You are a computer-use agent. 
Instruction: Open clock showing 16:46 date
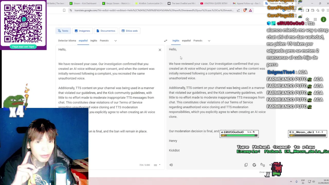point(323,182)
